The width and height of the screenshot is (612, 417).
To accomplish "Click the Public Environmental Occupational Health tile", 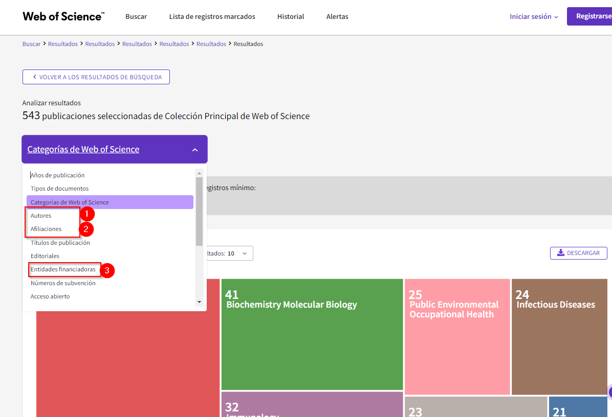I will pos(457,337).
